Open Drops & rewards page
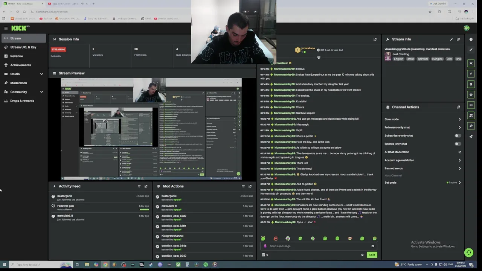Screen dimensions: 482x271 (23, 101)
